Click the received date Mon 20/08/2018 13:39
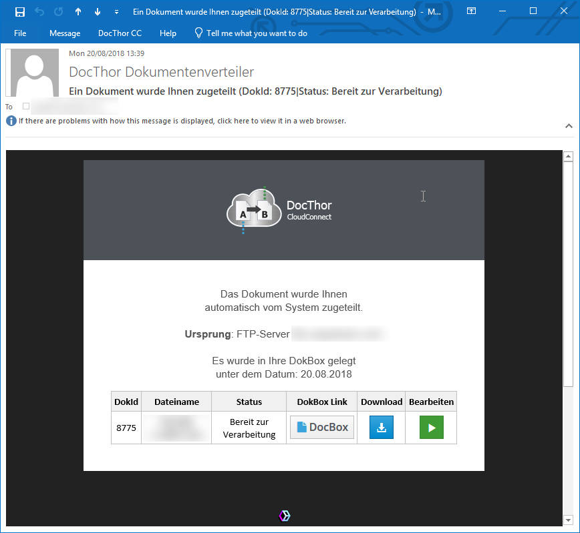Viewport: 580px width, 533px height. pyautogui.click(x=106, y=53)
